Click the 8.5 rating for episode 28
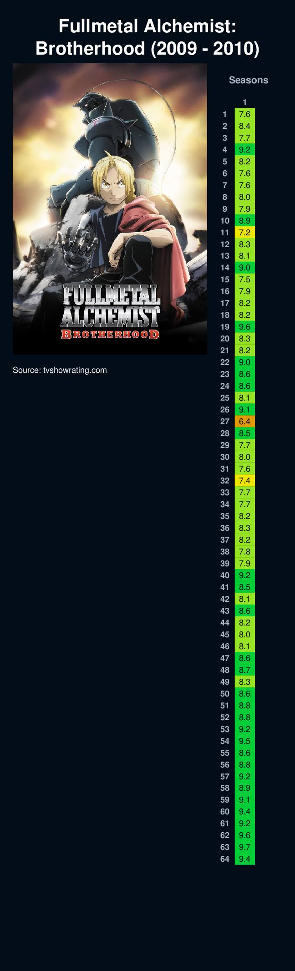295x971 pixels. (244, 433)
